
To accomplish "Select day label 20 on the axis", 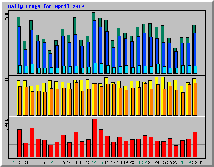I will click(132, 162).
